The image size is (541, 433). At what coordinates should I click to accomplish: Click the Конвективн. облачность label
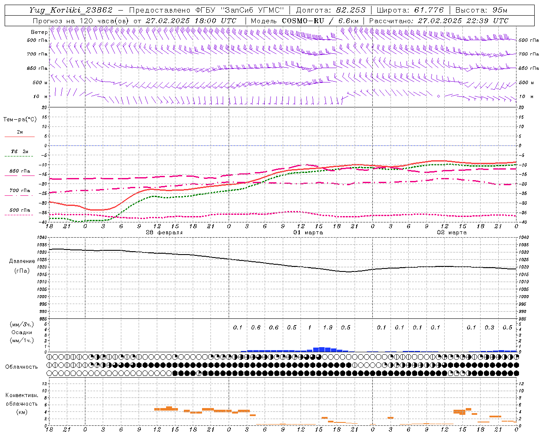point(22,400)
